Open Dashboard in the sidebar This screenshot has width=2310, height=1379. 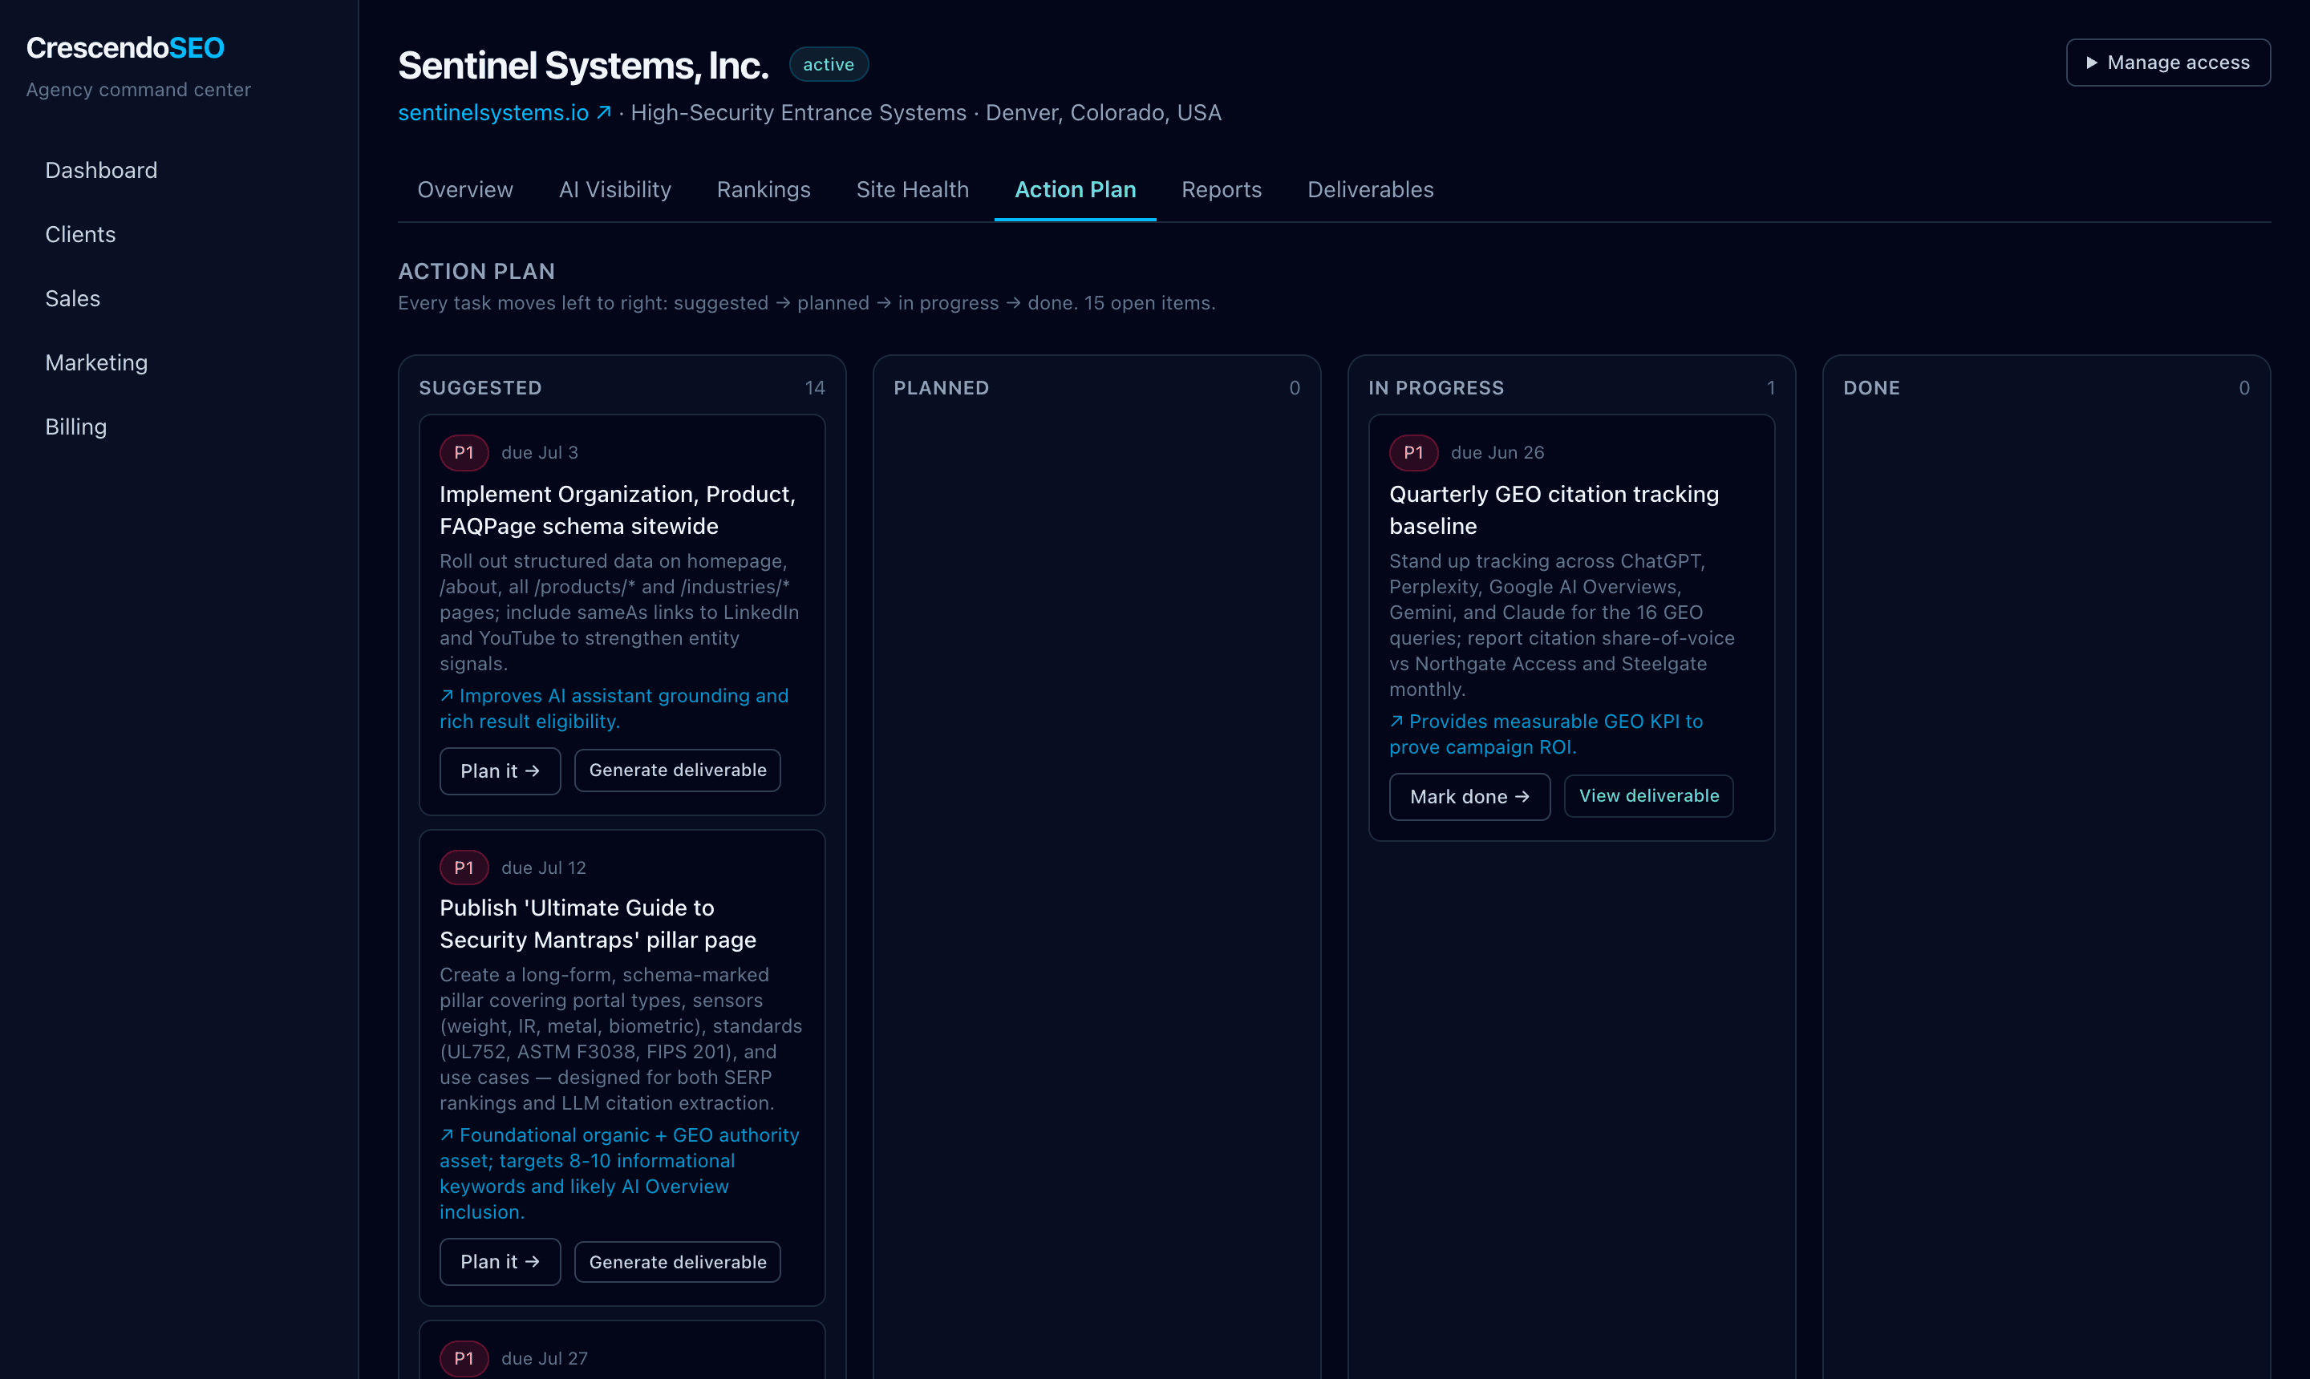101,170
